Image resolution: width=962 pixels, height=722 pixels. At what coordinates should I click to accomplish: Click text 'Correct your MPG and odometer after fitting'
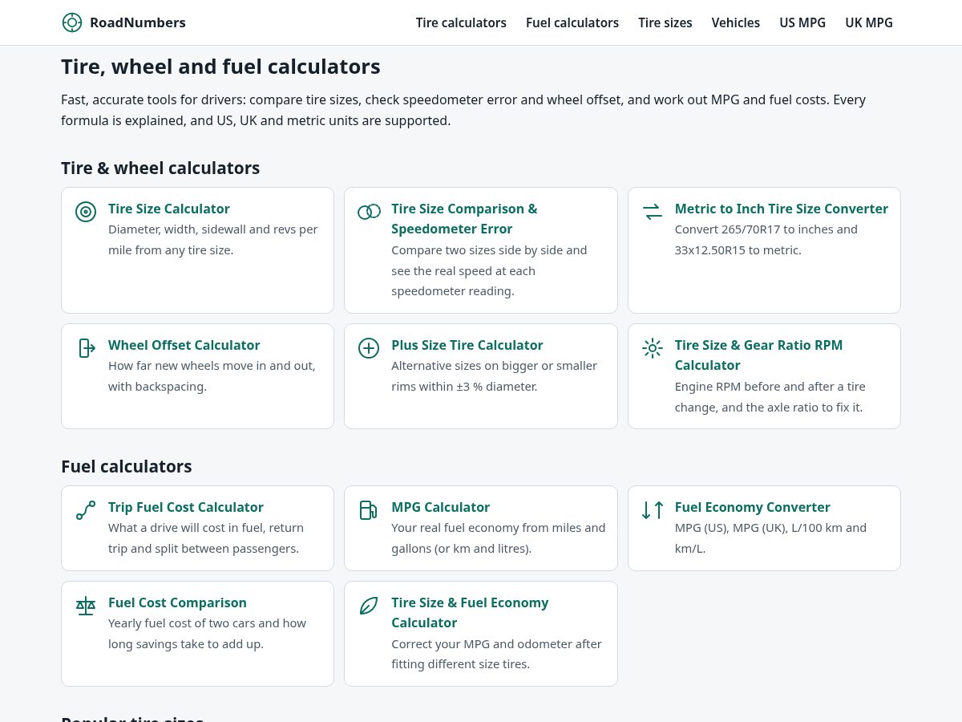coord(496,654)
